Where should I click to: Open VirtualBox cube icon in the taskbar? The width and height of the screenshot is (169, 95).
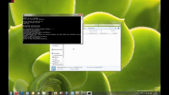pos(67,93)
